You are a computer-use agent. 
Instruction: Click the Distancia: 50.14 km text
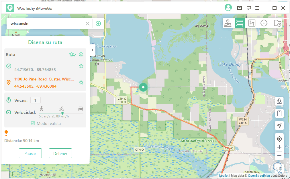(x=22, y=141)
